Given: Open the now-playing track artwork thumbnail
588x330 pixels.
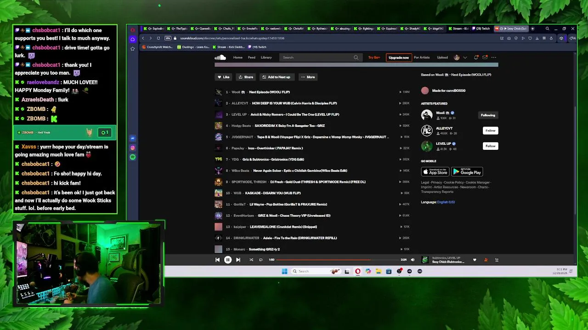Looking at the screenshot, I should 425,260.
